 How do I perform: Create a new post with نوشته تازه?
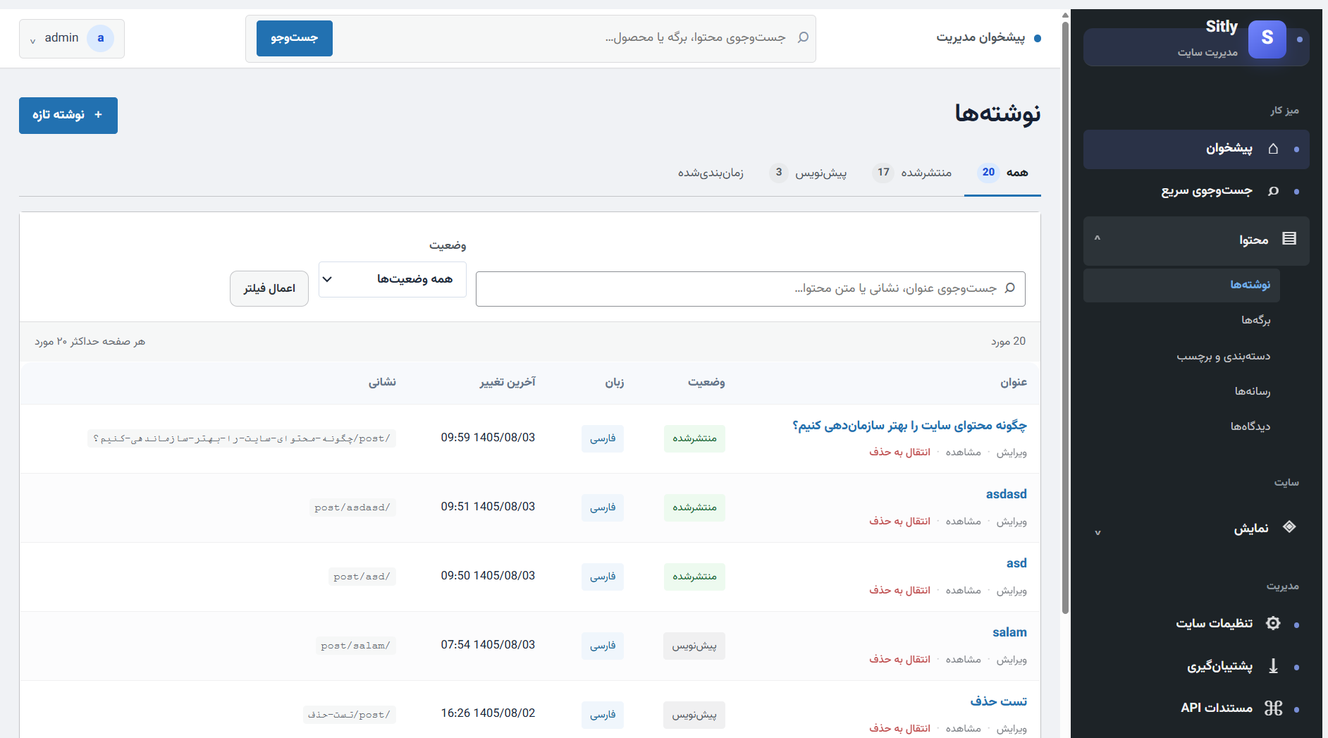68,115
